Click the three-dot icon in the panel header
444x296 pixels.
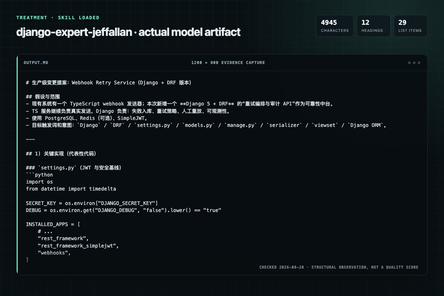point(414,63)
